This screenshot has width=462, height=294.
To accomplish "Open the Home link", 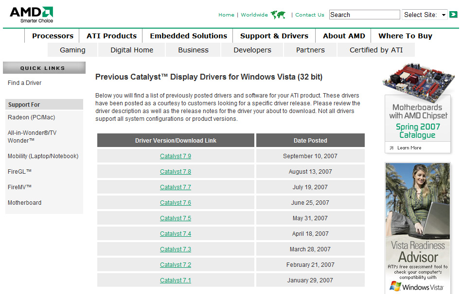I will tap(226, 15).
